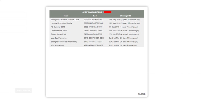Viewport: 210px width, 101px height.
Task: Close the active campaigns dialog
Action: pos(142,94)
